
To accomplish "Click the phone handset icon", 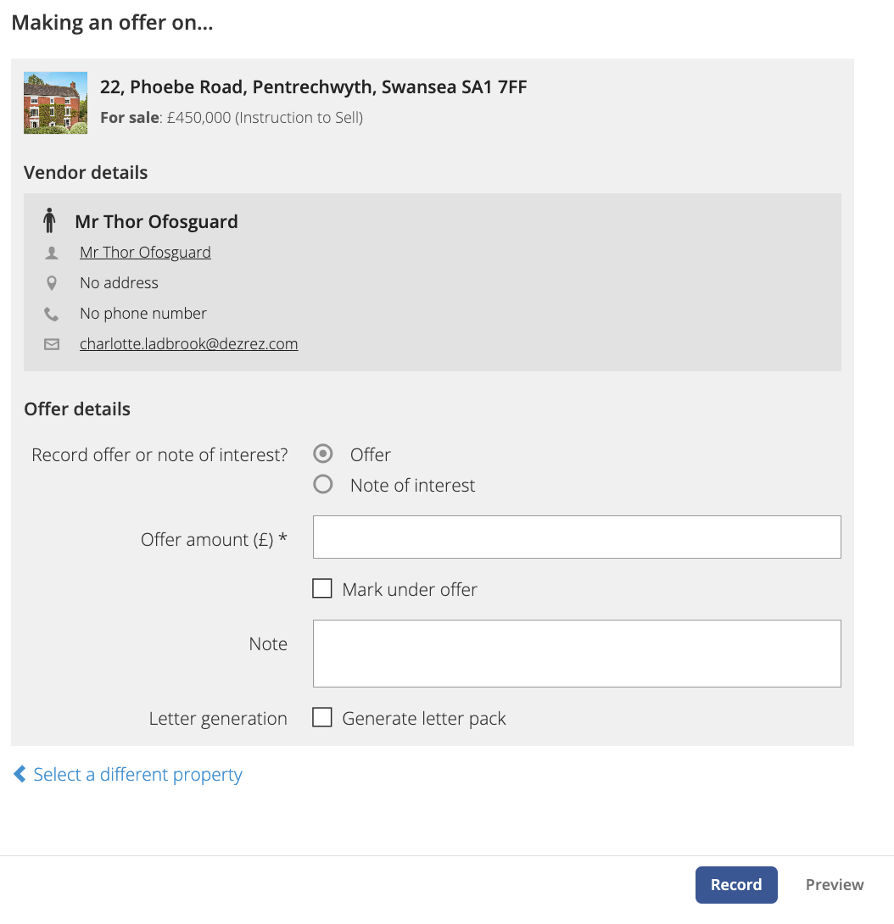I will [x=52, y=314].
